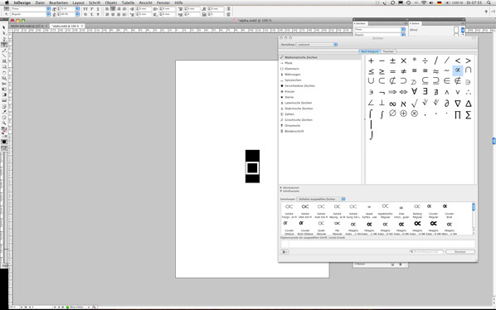Select the plus sign character
The image size is (496, 310).
[371, 61]
